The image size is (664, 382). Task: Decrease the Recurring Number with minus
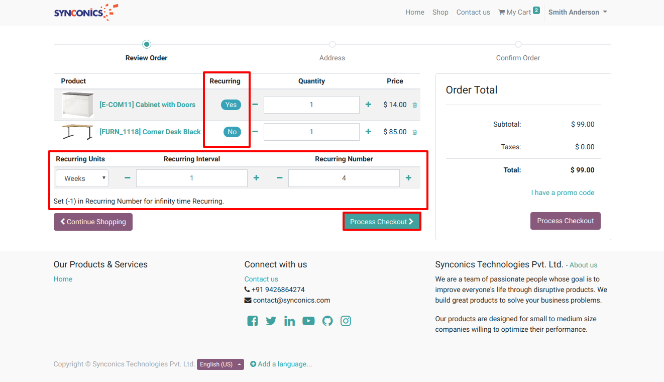pos(279,178)
